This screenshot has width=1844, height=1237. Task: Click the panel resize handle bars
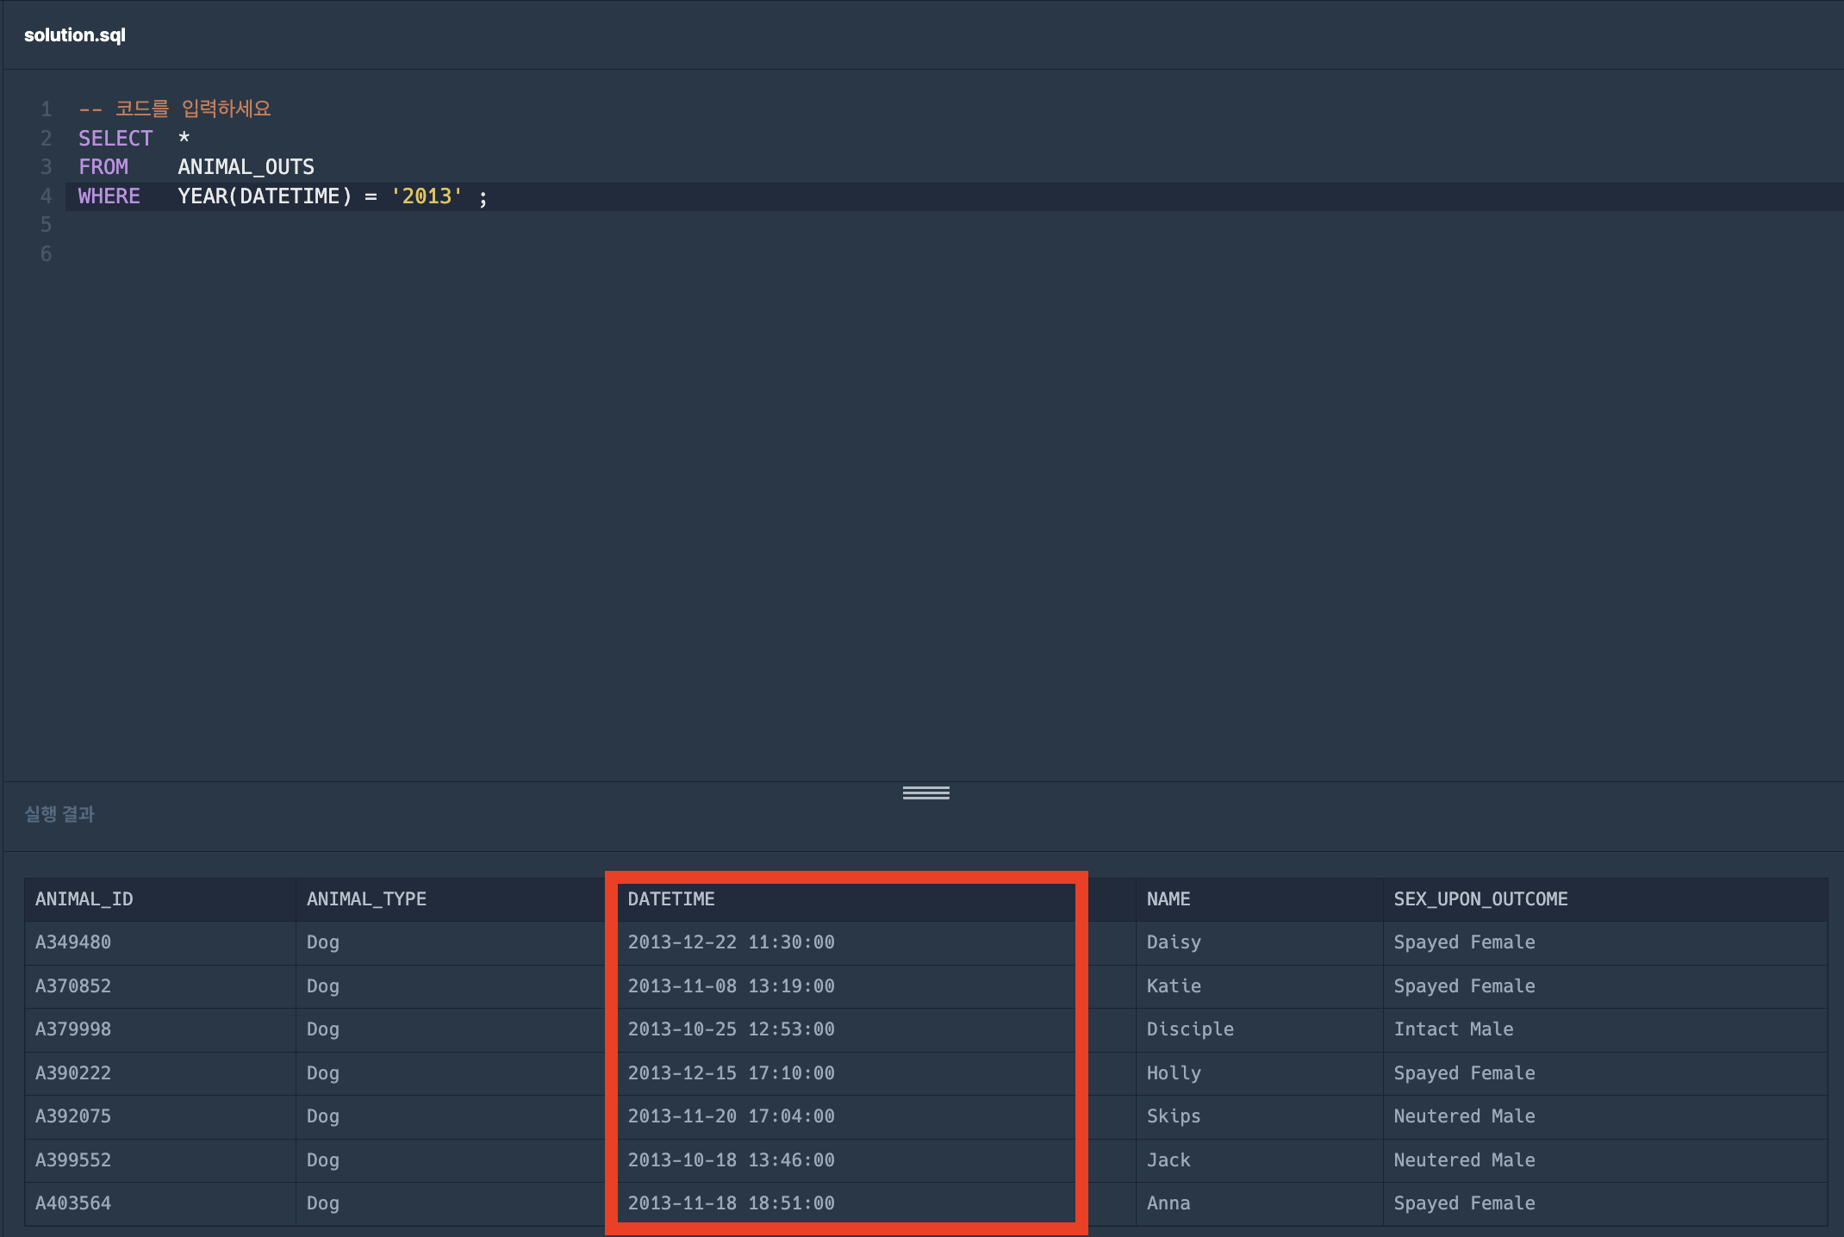point(925,793)
